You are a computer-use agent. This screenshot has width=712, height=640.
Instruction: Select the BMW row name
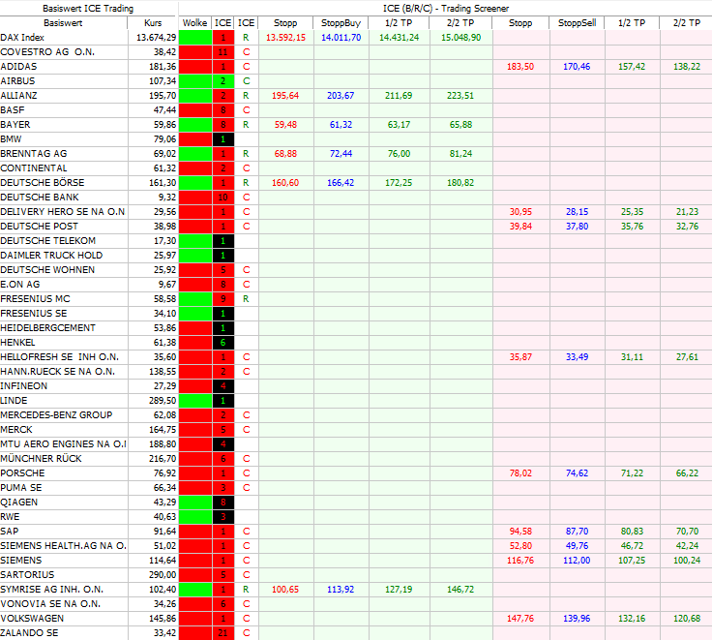(11, 139)
